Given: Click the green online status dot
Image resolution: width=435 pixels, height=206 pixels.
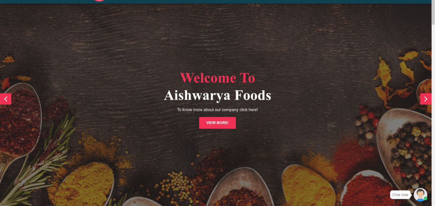Looking at the screenshot, I should 425,199.
